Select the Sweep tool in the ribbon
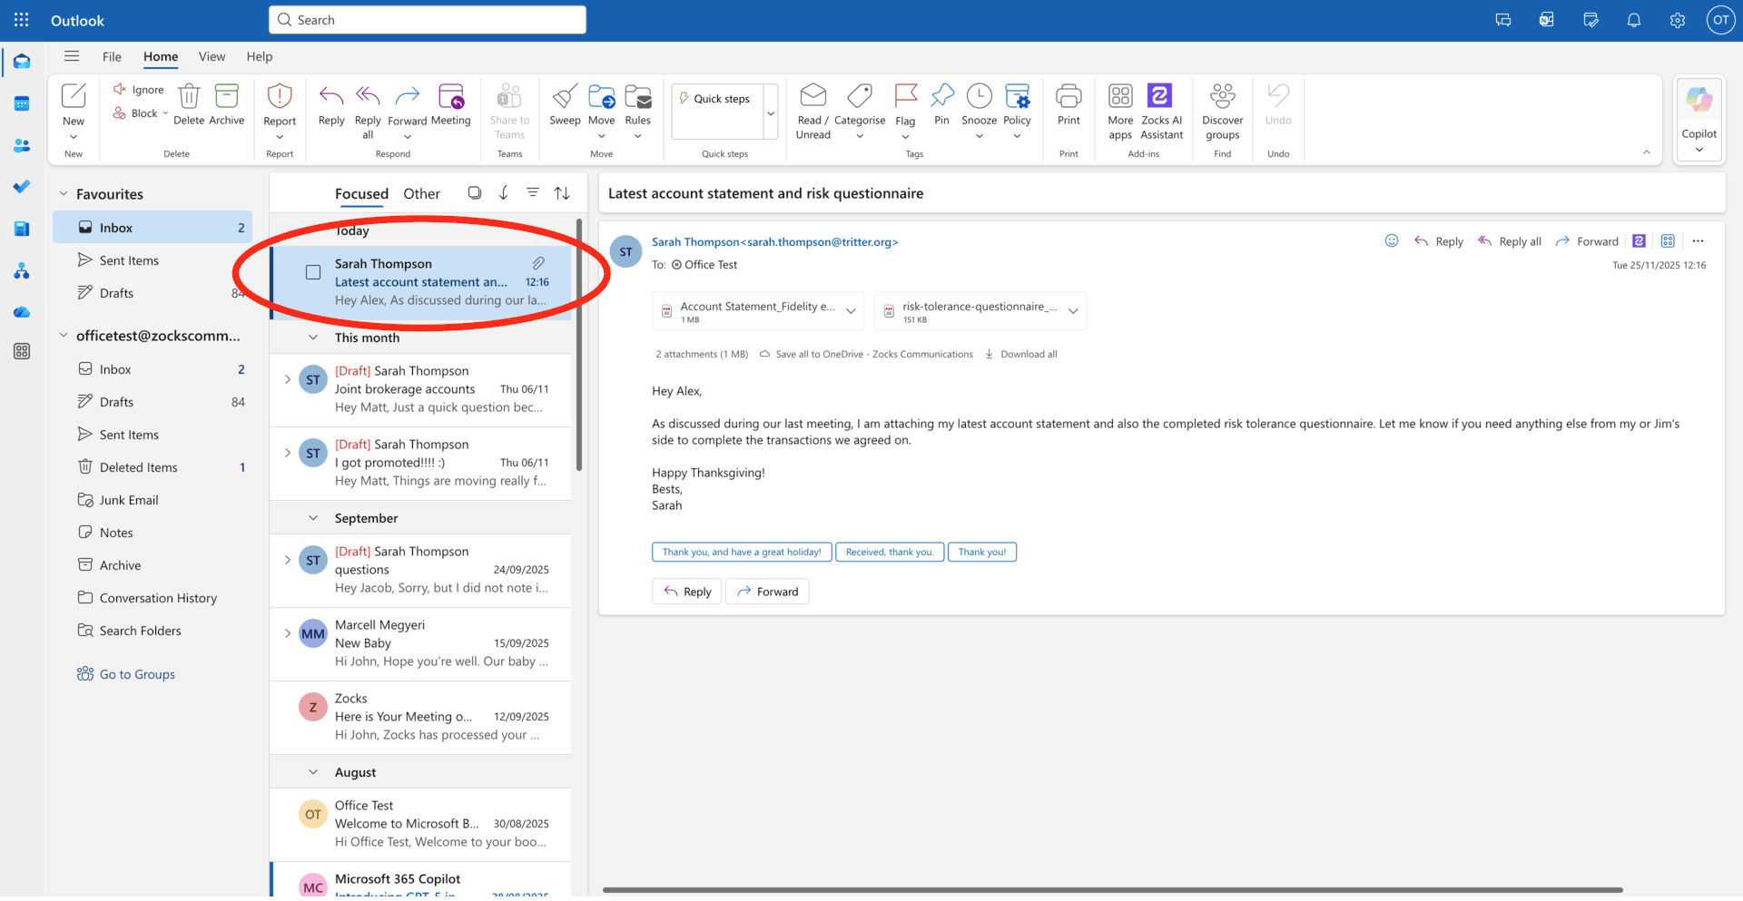 coord(564,107)
